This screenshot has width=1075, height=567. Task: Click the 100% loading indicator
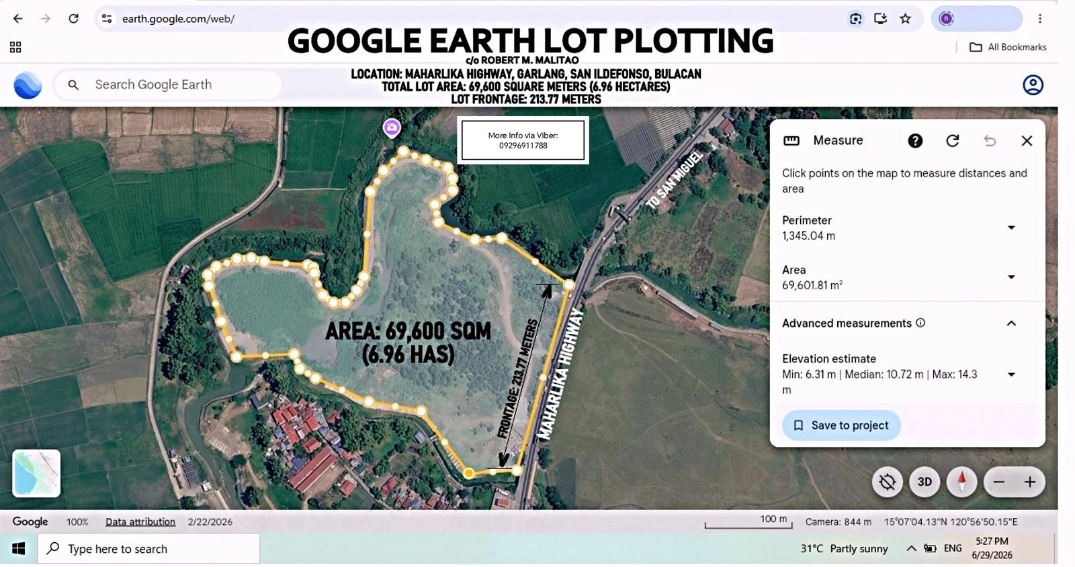point(77,521)
